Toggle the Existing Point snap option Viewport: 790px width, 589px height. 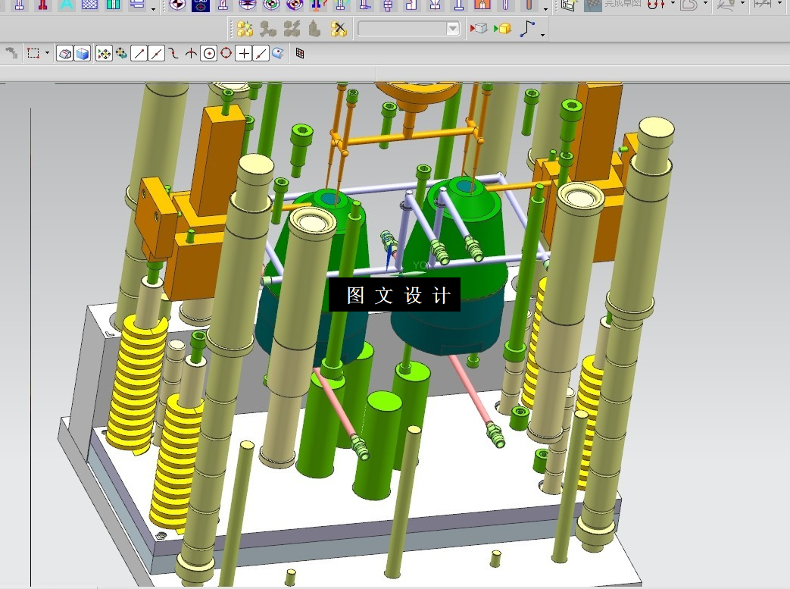244,53
